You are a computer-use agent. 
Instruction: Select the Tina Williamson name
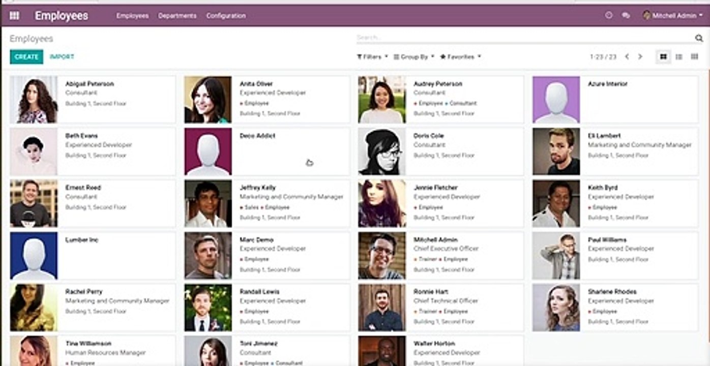click(88, 344)
